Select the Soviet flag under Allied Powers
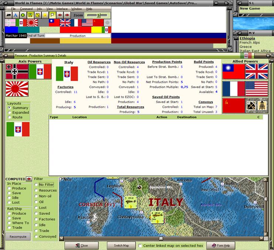 coord(233,106)
